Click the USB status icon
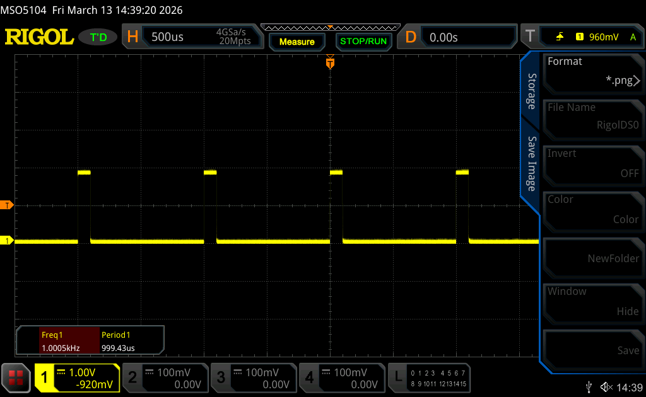This screenshot has width=646, height=397. [589, 386]
